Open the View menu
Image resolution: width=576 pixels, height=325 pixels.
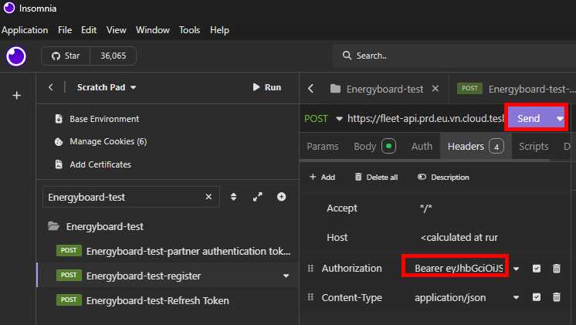coord(116,30)
